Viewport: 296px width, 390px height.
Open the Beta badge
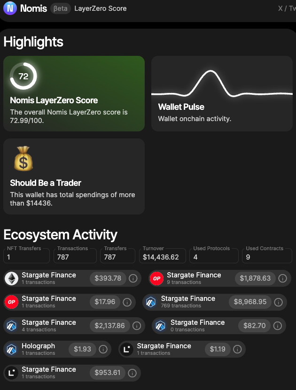(x=61, y=8)
